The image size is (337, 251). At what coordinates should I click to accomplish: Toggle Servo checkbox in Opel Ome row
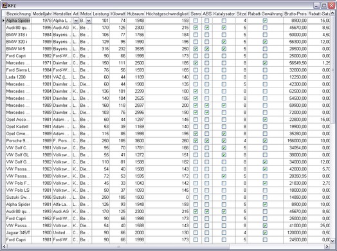196,134
